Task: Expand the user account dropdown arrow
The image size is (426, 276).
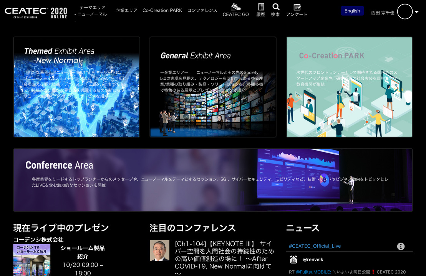Action: [x=417, y=12]
